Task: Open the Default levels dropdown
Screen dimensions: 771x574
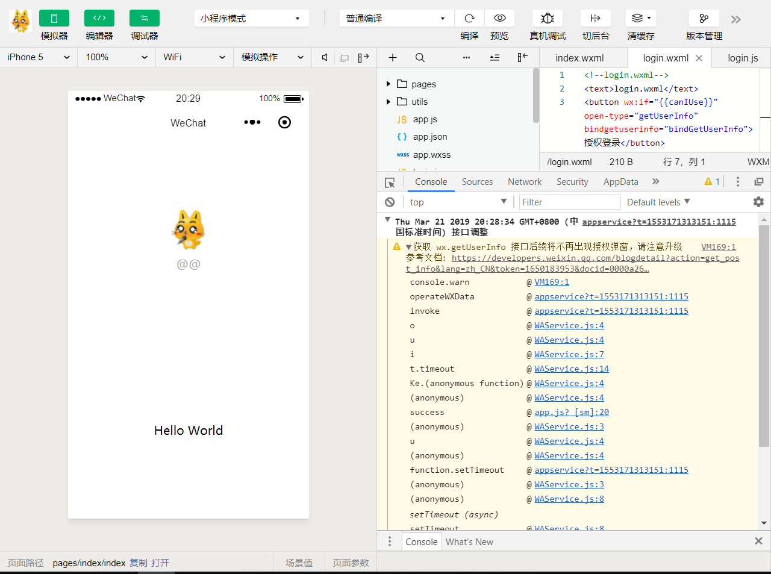Action: (658, 202)
